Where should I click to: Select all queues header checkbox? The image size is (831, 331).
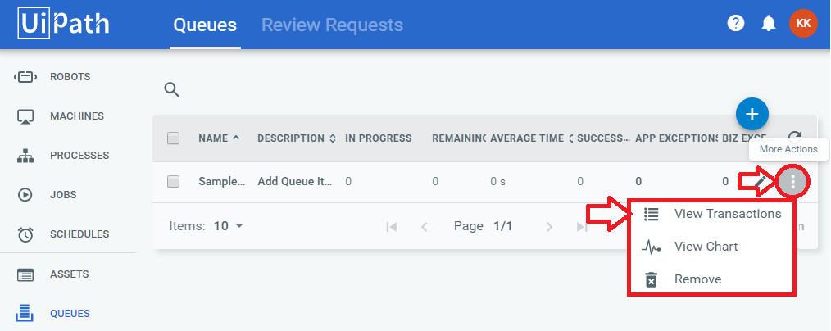coord(173,138)
